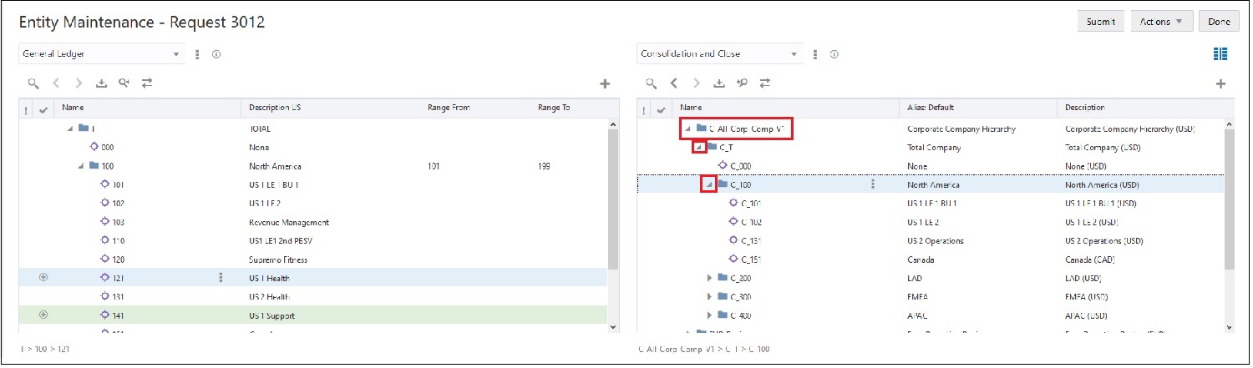The width and height of the screenshot is (1253, 368).
Task: Open three-dot menu beside Consolidation and Close dropdown
Action: [x=815, y=54]
